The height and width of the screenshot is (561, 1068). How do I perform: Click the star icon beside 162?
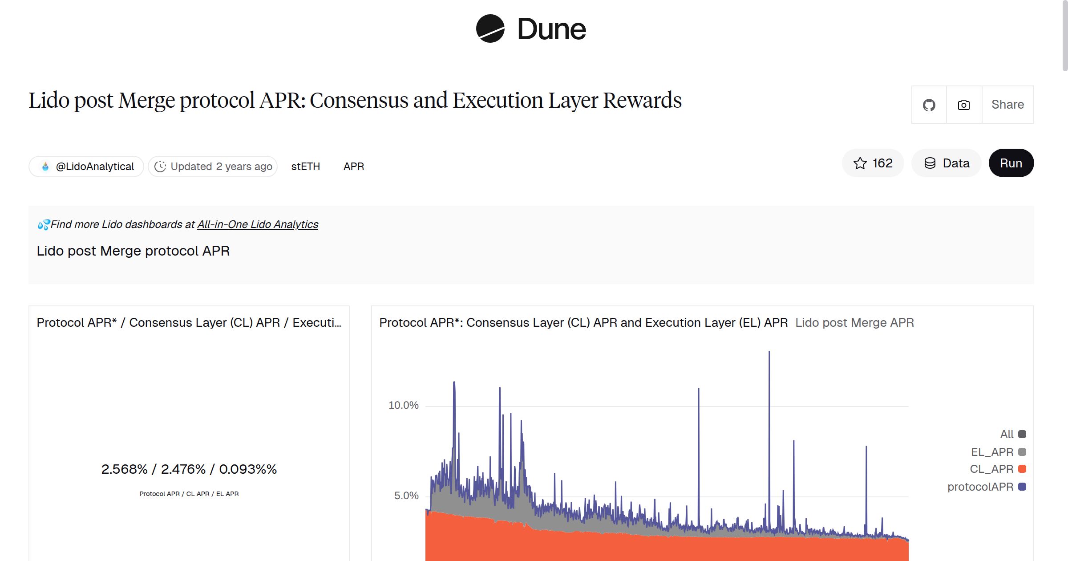(861, 163)
